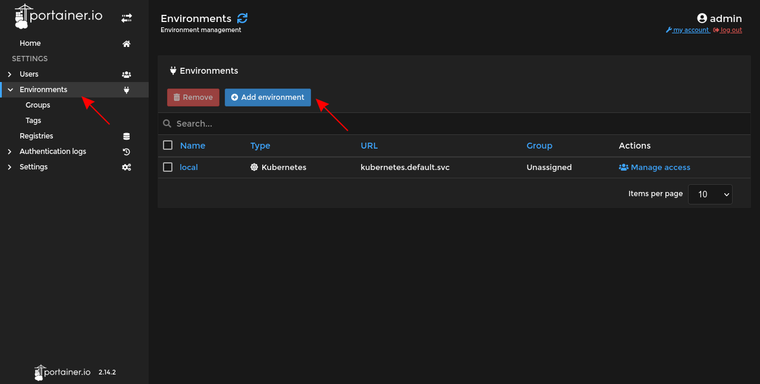Click Manage access for local environment
This screenshot has height=384, width=760.
click(x=655, y=168)
